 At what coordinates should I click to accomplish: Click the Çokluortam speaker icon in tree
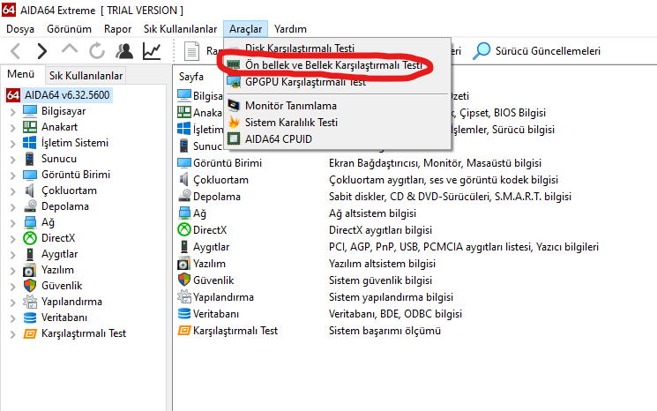(30, 191)
